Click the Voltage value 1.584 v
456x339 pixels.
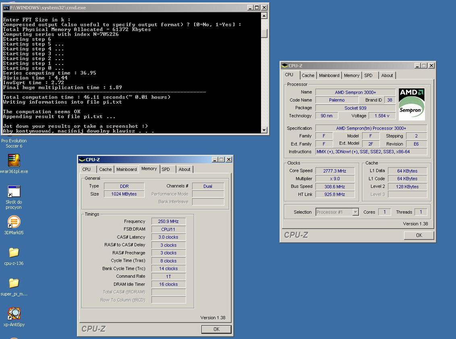tap(382, 116)
